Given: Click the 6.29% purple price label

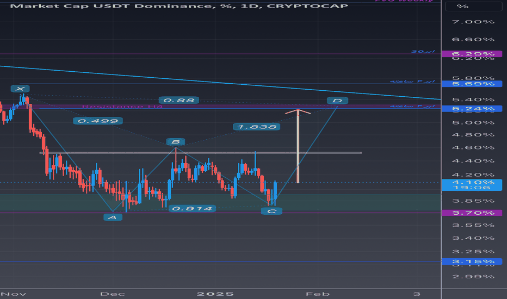Looking at the screenshot, I should [x=472, y=54].
